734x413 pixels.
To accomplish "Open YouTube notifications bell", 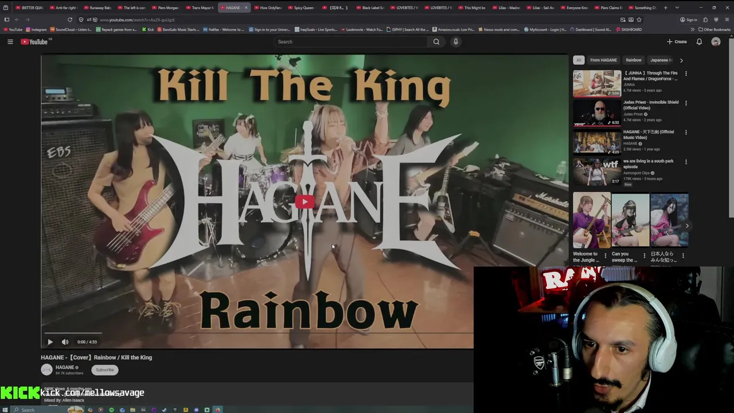I will (699, 41).
